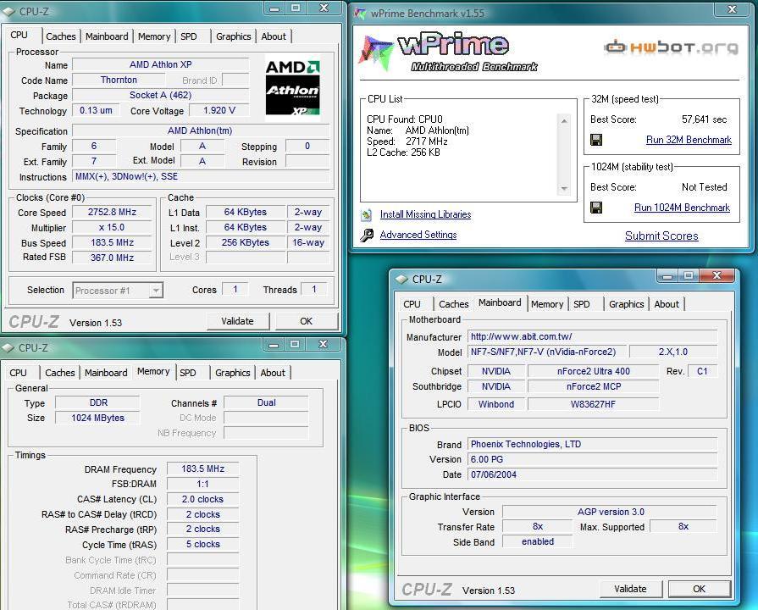Click the Run 1024M Benchmark link
This screenshot has height=610, width=758.
[682, 208]
